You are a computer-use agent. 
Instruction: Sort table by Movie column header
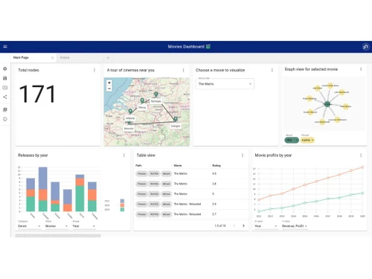click(x=178, y=165)
